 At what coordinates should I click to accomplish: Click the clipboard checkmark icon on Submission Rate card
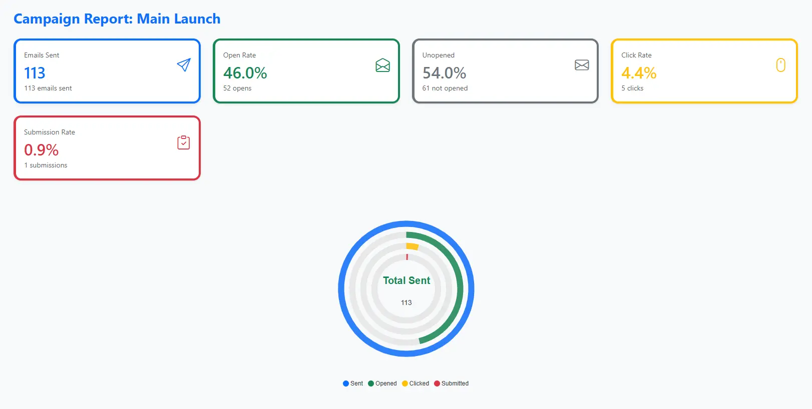(x=184, y=142)
